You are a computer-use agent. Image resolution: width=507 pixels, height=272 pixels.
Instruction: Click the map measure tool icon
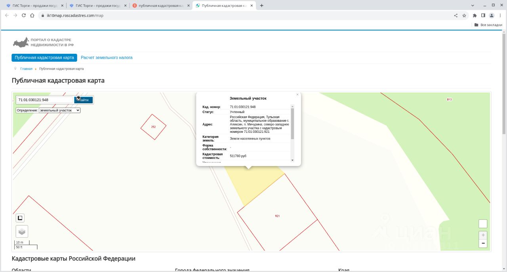point(20,218)
